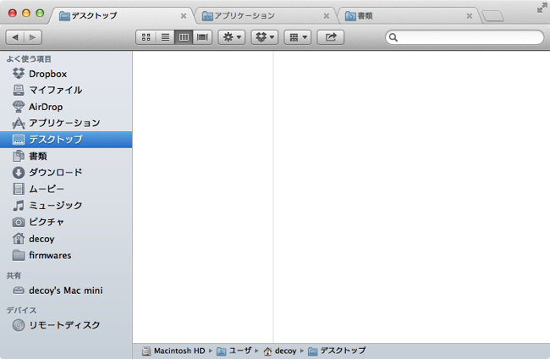The height and width of the screenshot is (359, 550).
Task: Click the Share toolbar icon
Action: tap(330, 37)
